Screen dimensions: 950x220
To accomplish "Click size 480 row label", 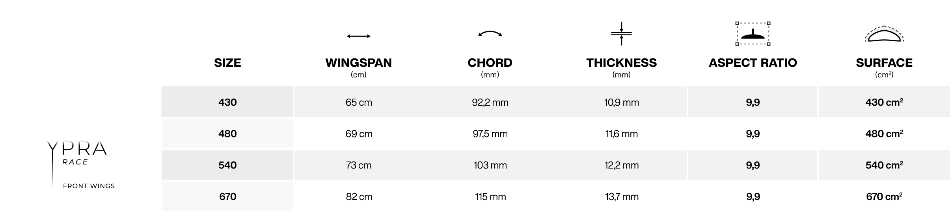I will (227, 134).
